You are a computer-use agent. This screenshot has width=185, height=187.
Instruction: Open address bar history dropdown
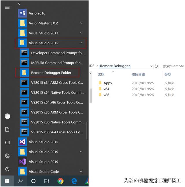tap(151, 66)
